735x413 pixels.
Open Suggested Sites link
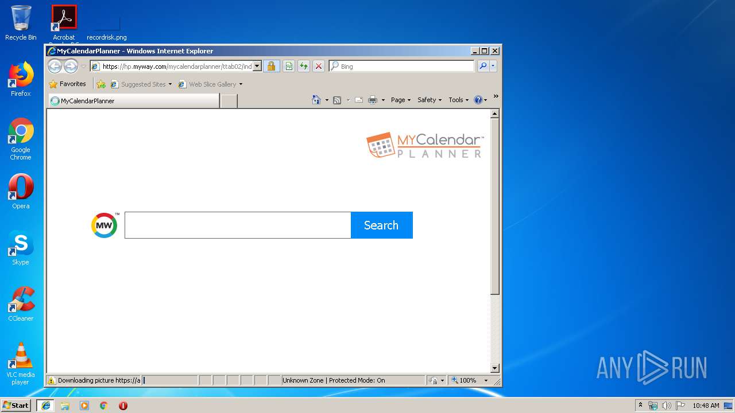tap(141, 84)
